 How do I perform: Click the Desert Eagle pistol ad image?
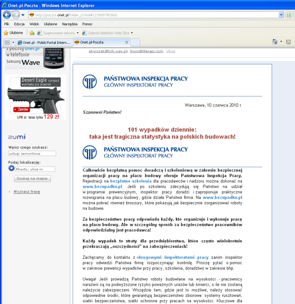tap(35, 97)
